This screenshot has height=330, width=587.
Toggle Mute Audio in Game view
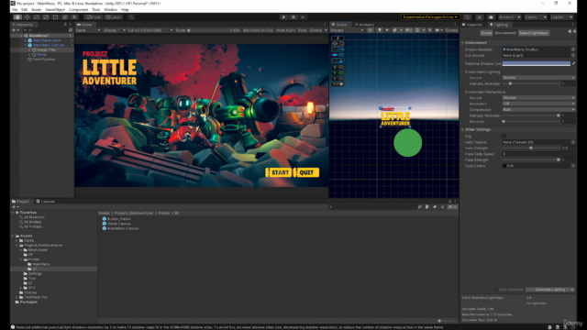[x=285, y=30]
